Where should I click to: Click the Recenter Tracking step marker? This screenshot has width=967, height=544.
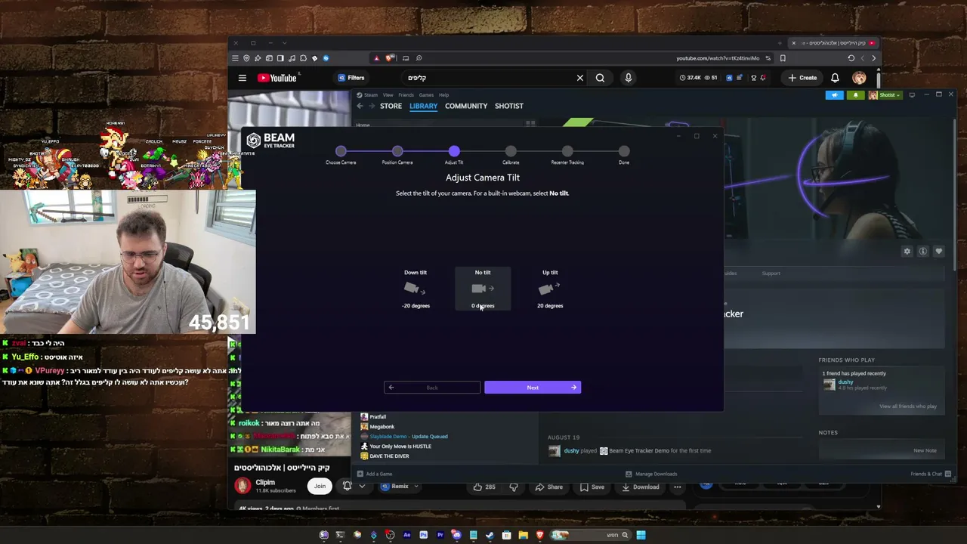(567, 151)
